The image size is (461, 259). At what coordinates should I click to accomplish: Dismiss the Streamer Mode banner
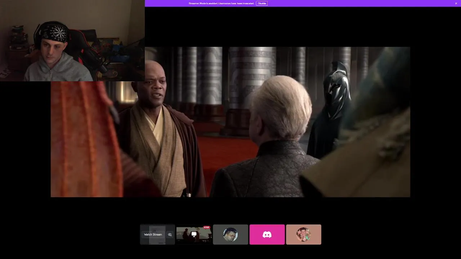(456, 3)
